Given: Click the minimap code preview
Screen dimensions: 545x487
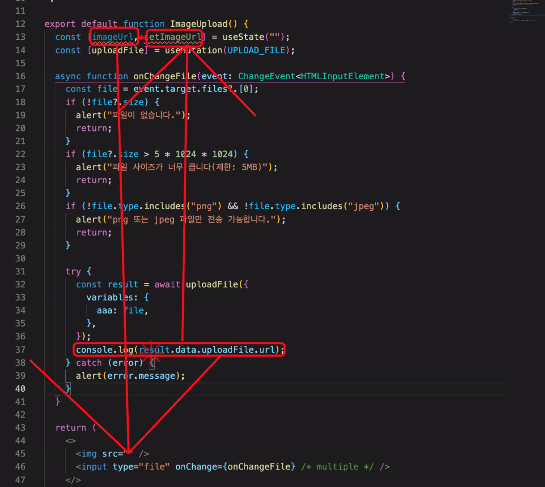Looking at the screenshot, I should coord(526,11).
